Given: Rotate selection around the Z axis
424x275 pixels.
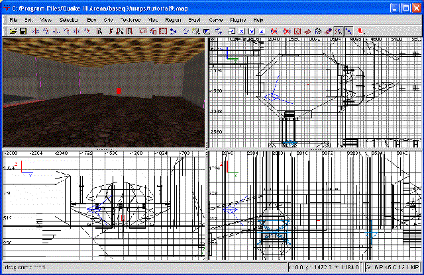Looking at the screenshot, I should (x=87, y=31).
